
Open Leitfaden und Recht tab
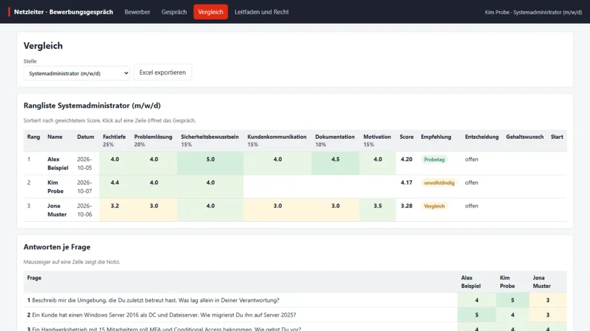coord(262,12)
